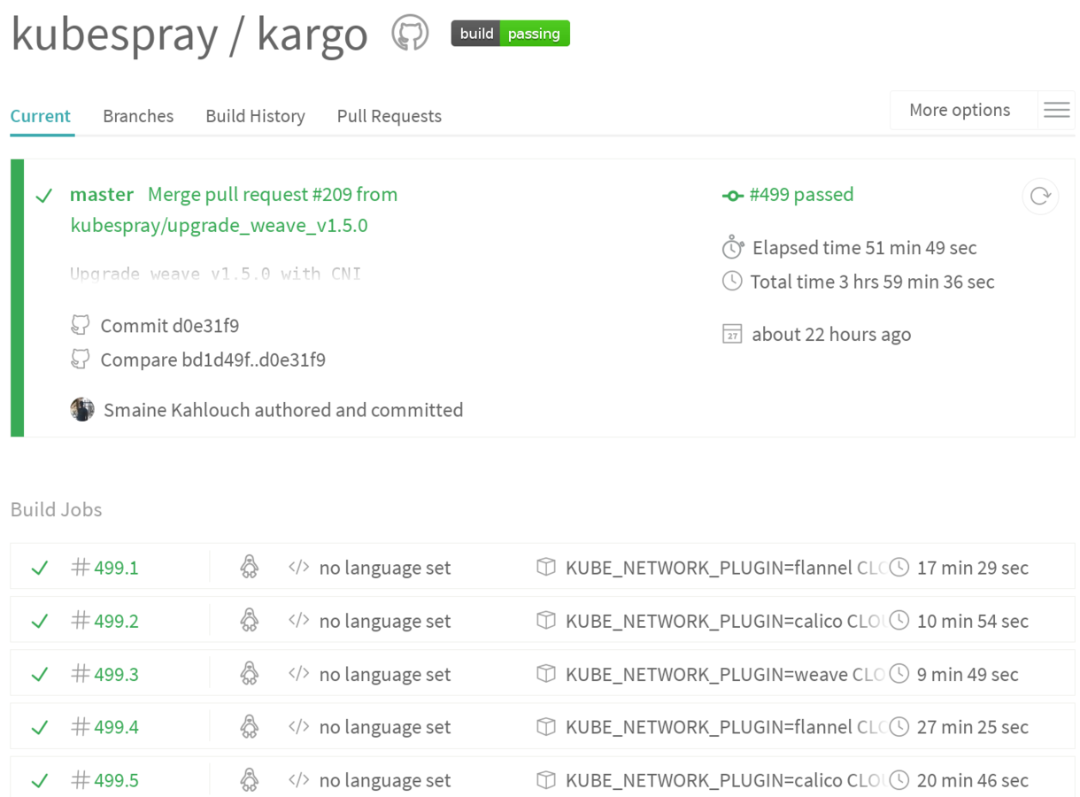Viewport: 1080px width, 797px height.
Task: Open the Build History tab
Action: coord(255,116)
